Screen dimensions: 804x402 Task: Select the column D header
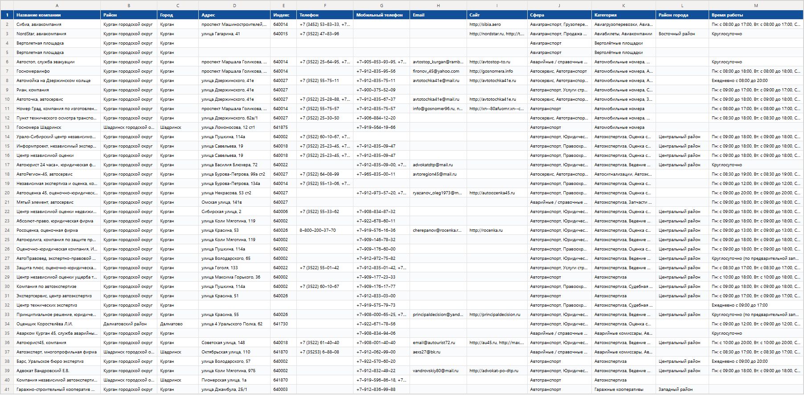[234, 5]
